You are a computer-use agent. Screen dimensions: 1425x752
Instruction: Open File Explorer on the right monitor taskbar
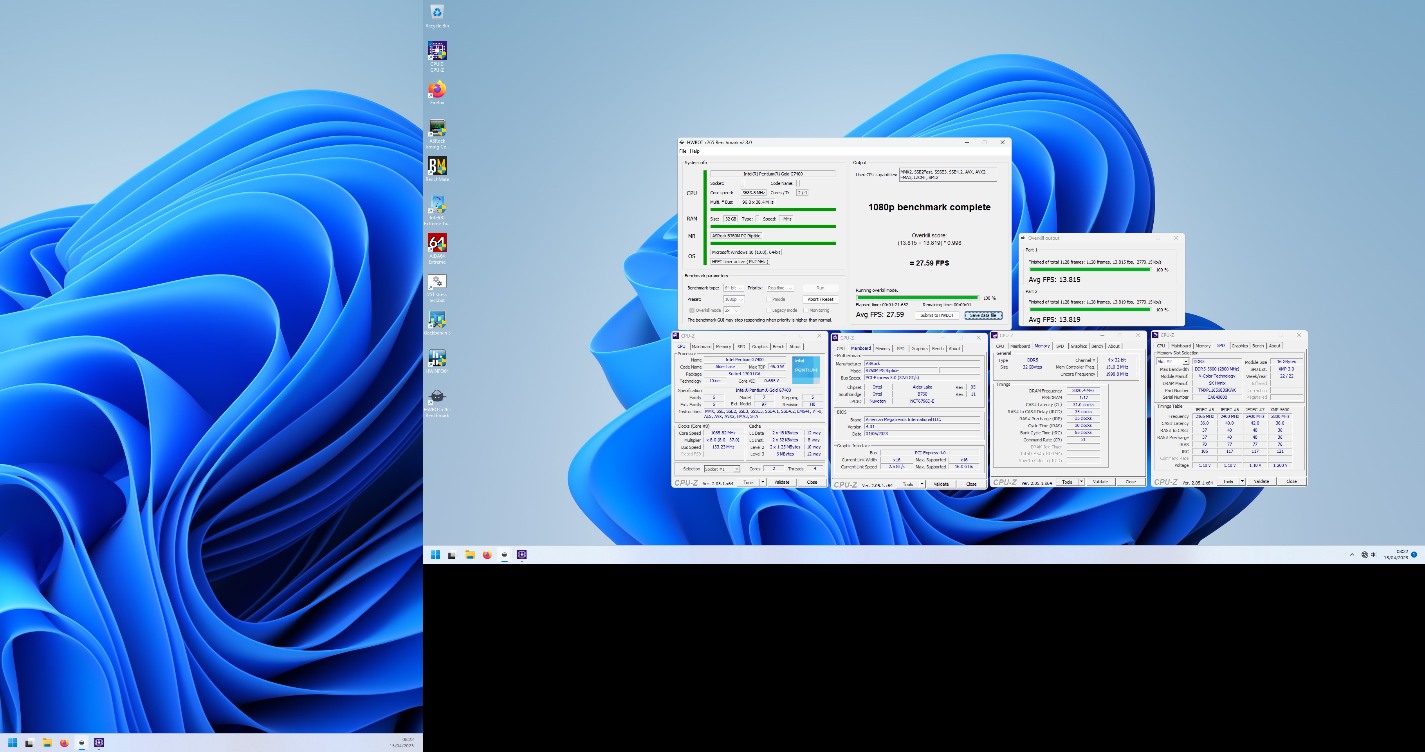pyautogui.click(x=470, y=555)
